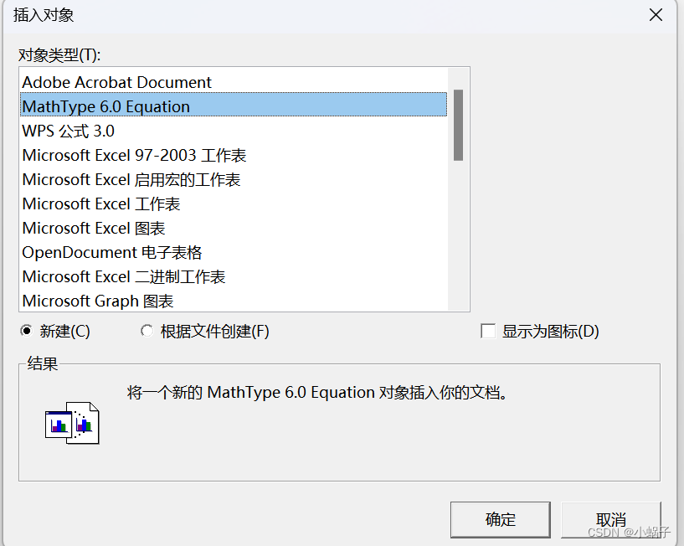The height and width of the screenshot is (546, 684).
Task: Choose WPS 公式 3.0 from the list
Action: [x=234, y=131]
